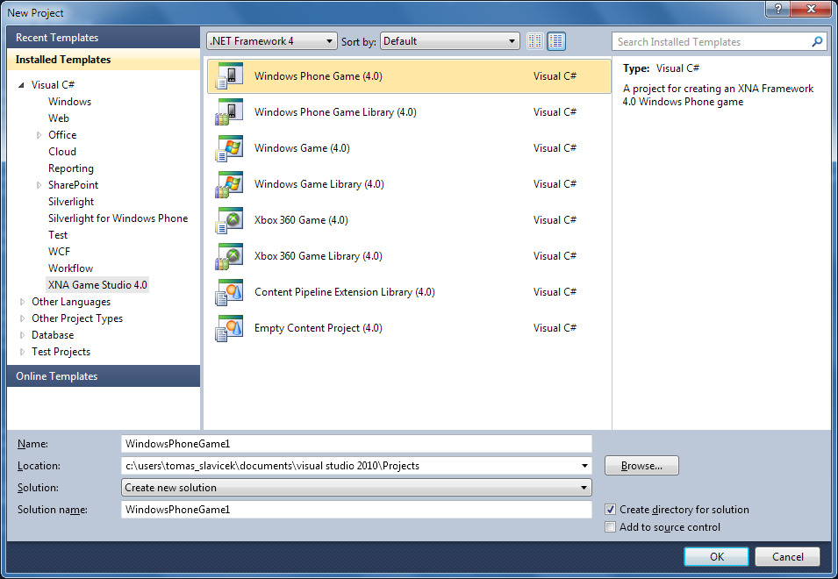Image resolution: width=838 pixels, height=579 pixels.
Task: Uncheck Create directory for solution
Action: [611, 510]
